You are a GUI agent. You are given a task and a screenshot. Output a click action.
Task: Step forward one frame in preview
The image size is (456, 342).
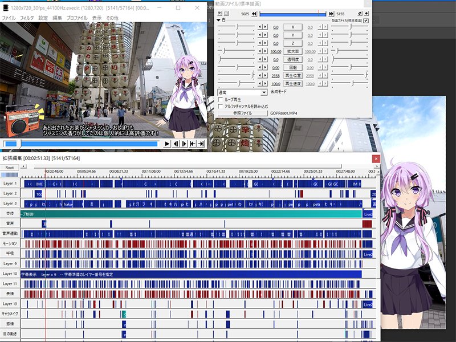[184, 144]
